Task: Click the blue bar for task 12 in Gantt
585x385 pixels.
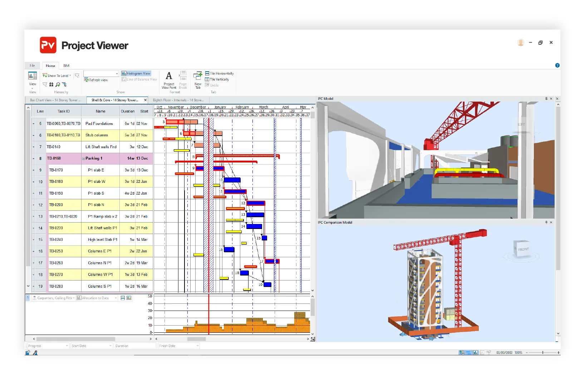Action: click(x=256, y=203)
